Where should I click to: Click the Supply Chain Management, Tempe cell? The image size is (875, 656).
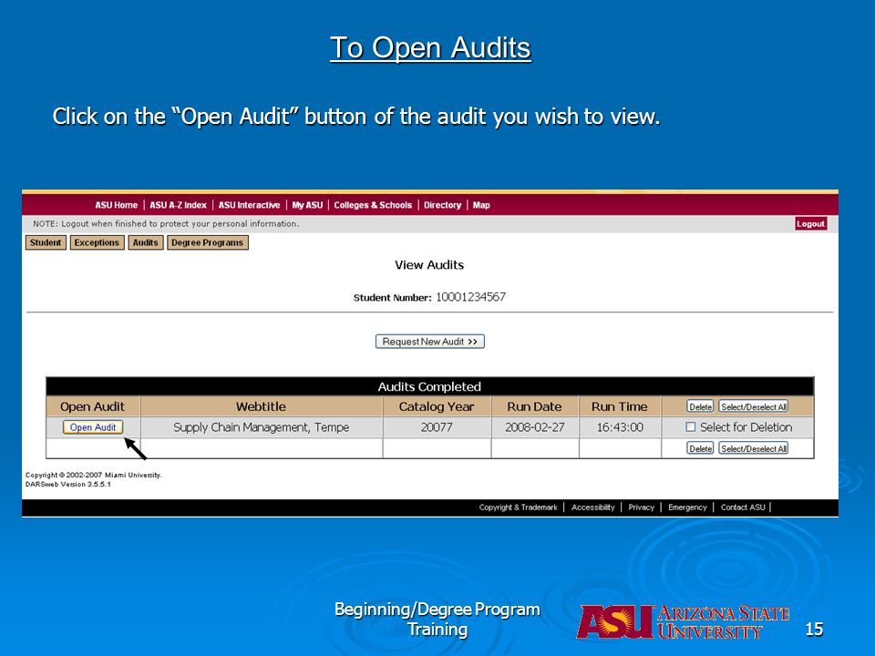262,427
